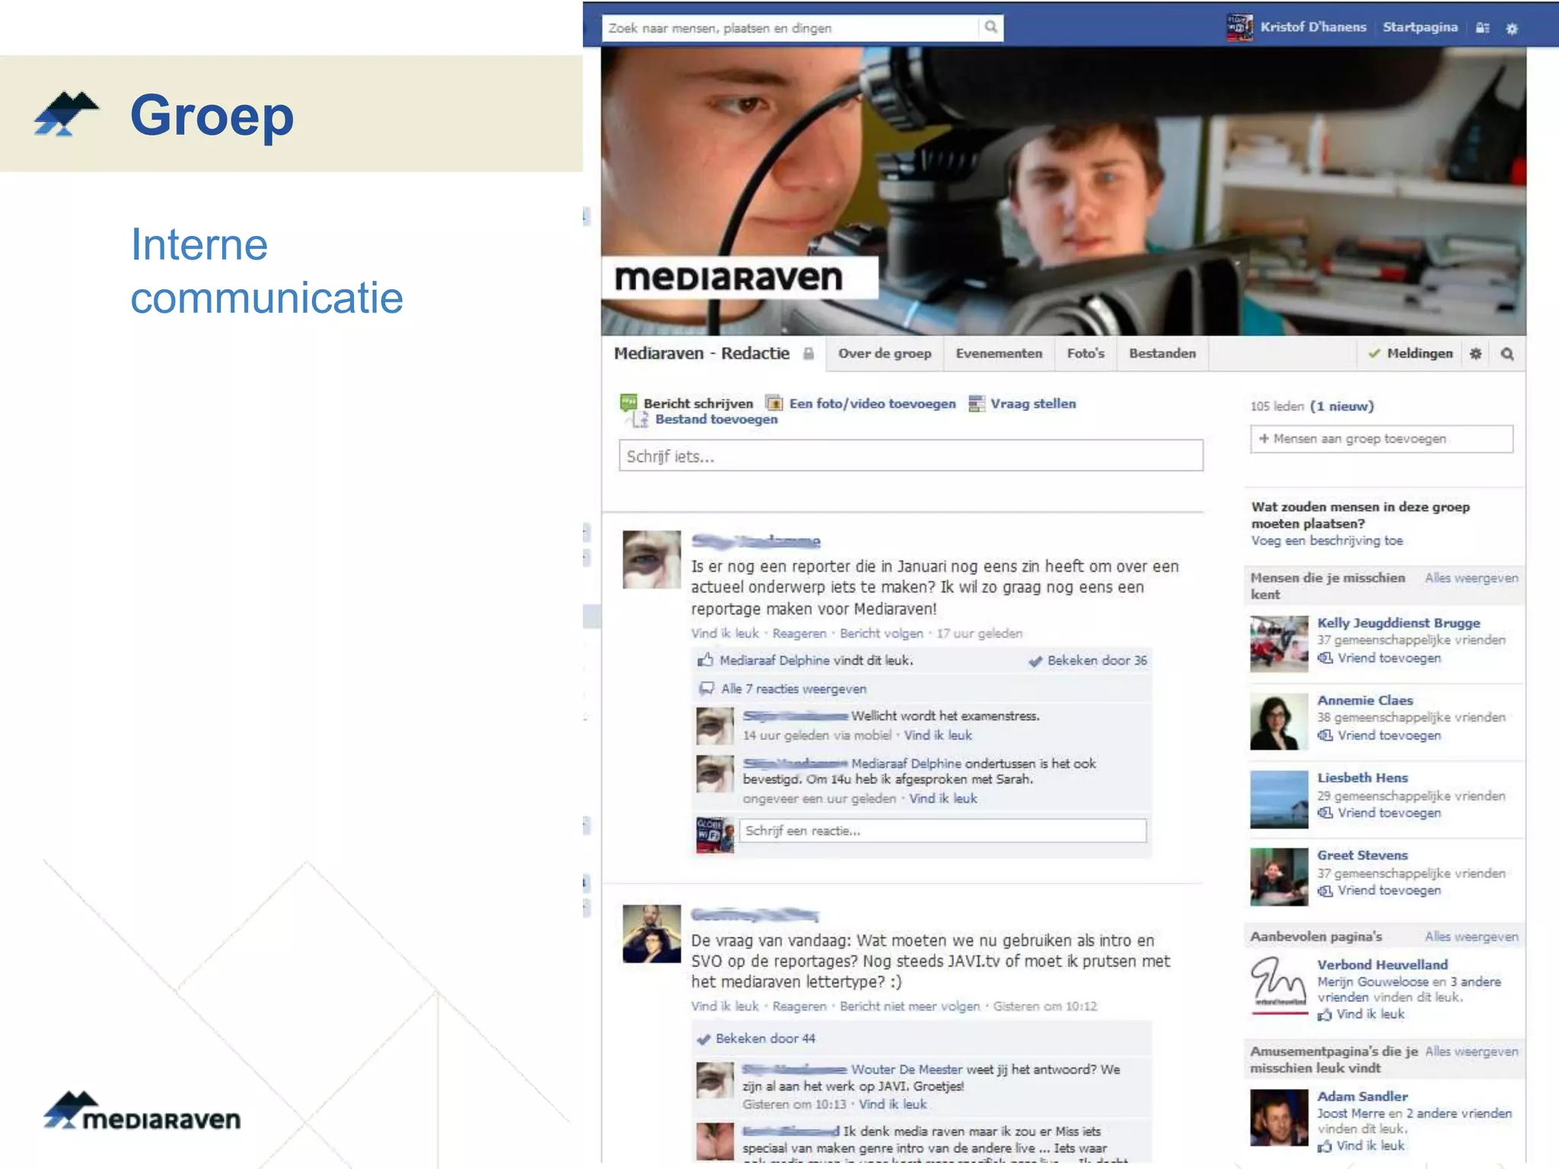Click Alles weergeven for Aanbevolen pagina's
The image size is (1559, 1169).
(x=1471, y=937)
